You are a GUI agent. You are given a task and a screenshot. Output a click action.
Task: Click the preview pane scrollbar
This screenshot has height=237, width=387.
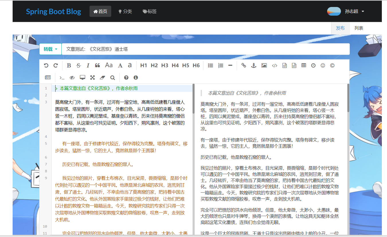pyautogui.click(x=348, y=98)
